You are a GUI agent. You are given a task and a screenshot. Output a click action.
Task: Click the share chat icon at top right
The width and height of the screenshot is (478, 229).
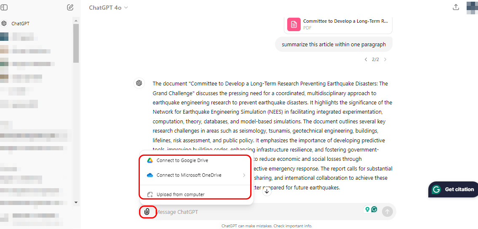tap(455, 7)
